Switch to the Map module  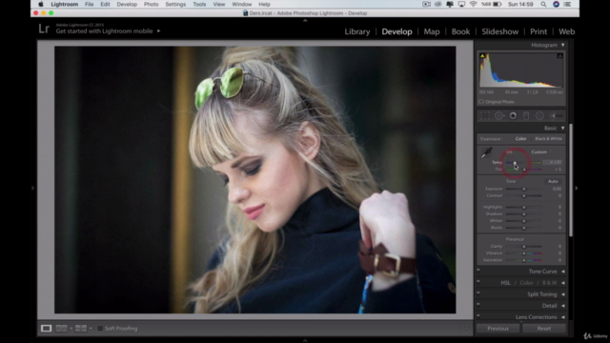pos(432,31)
